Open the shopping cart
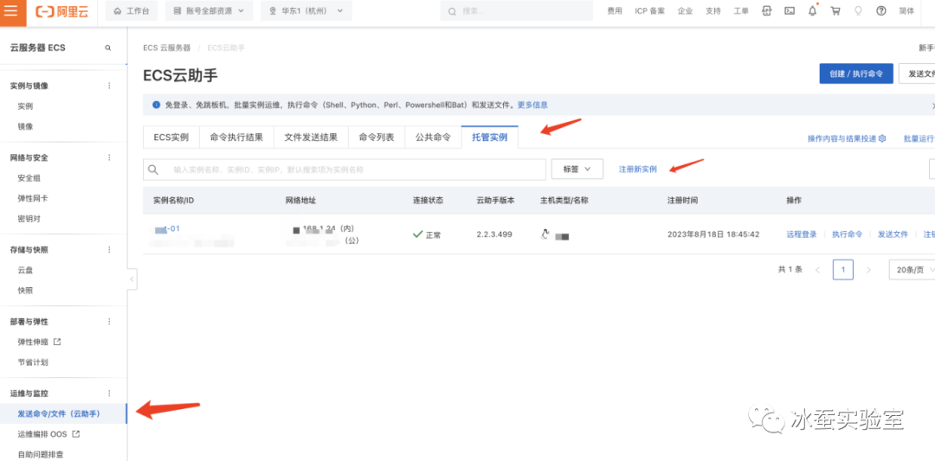Screen dimensions: 935x461 coord(835,10)
